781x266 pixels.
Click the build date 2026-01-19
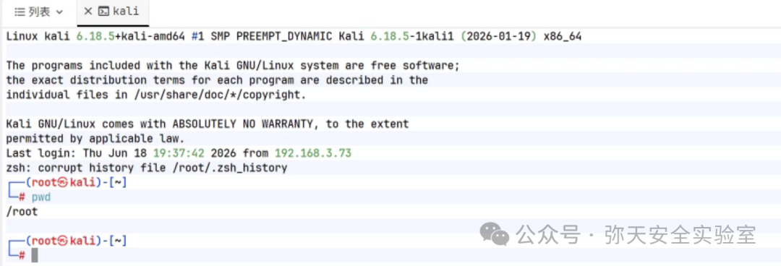(498, 36)
